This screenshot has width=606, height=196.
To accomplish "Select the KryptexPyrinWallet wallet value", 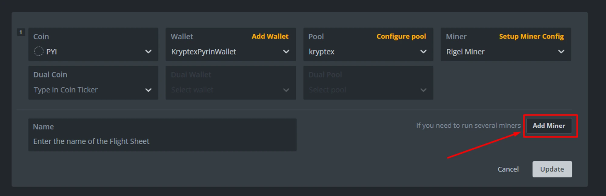I will tap(204, 52).
